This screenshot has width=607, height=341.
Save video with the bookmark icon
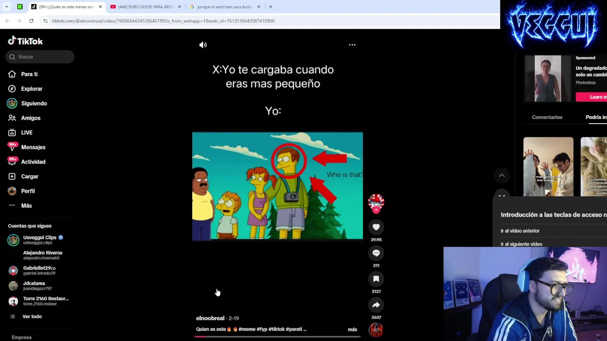click(376, 279)
